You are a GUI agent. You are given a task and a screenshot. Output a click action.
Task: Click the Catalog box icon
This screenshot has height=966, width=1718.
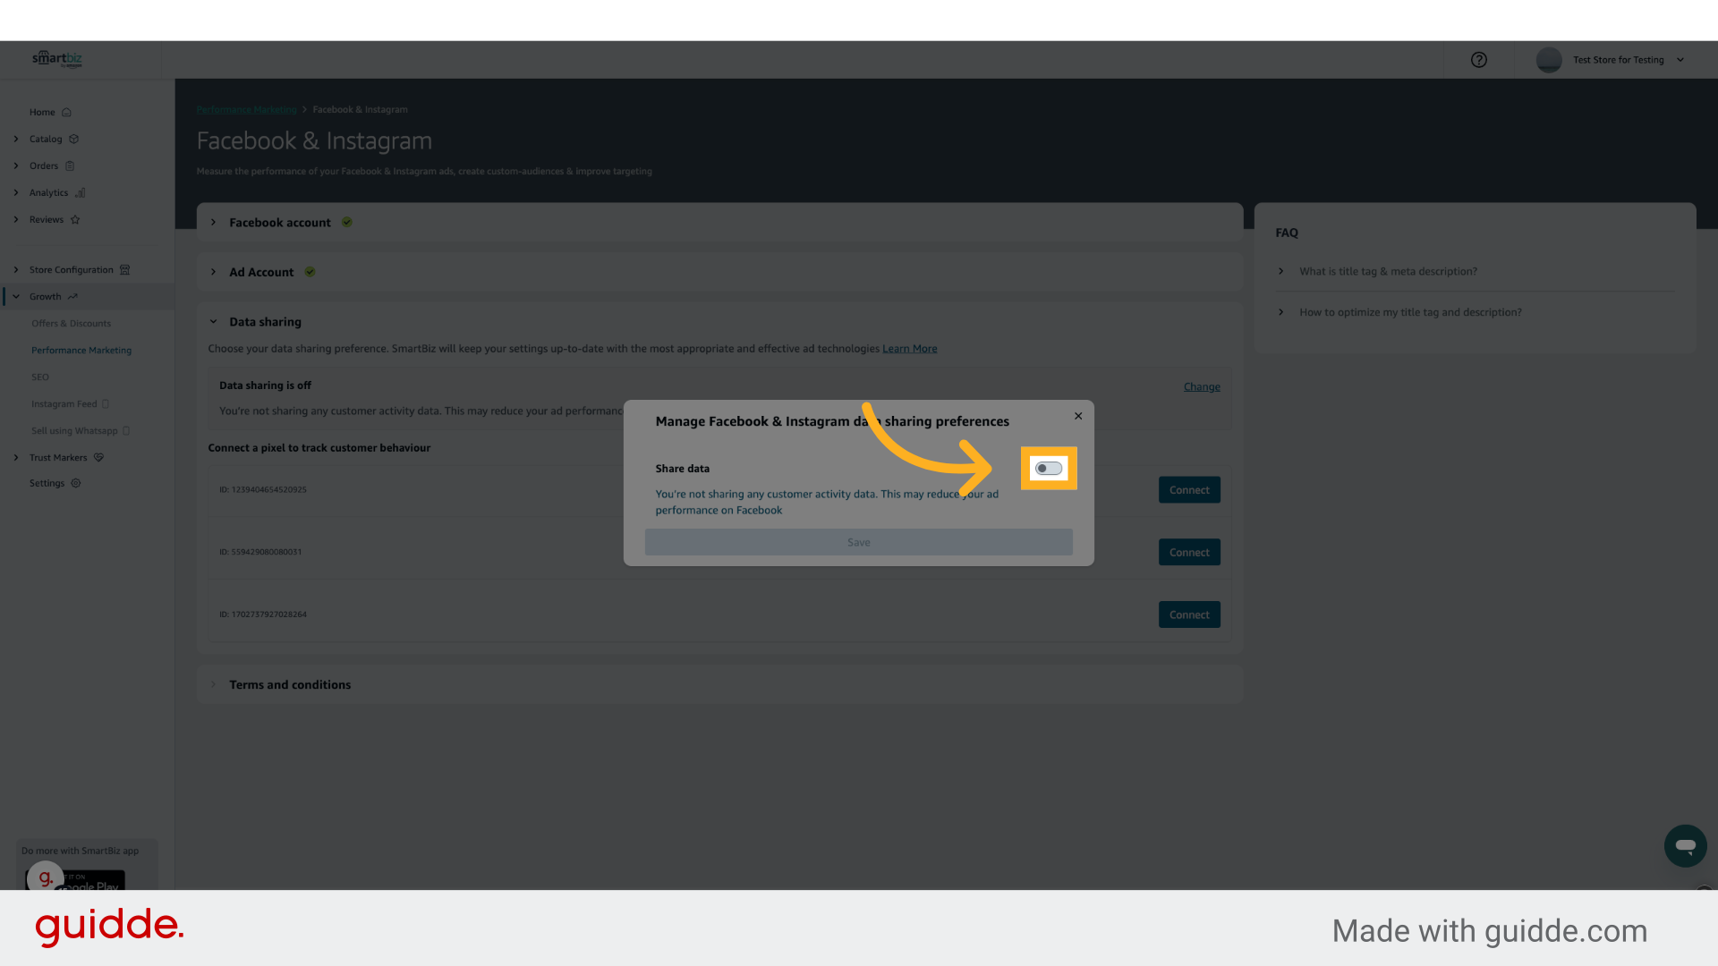[x=74, y=140]
